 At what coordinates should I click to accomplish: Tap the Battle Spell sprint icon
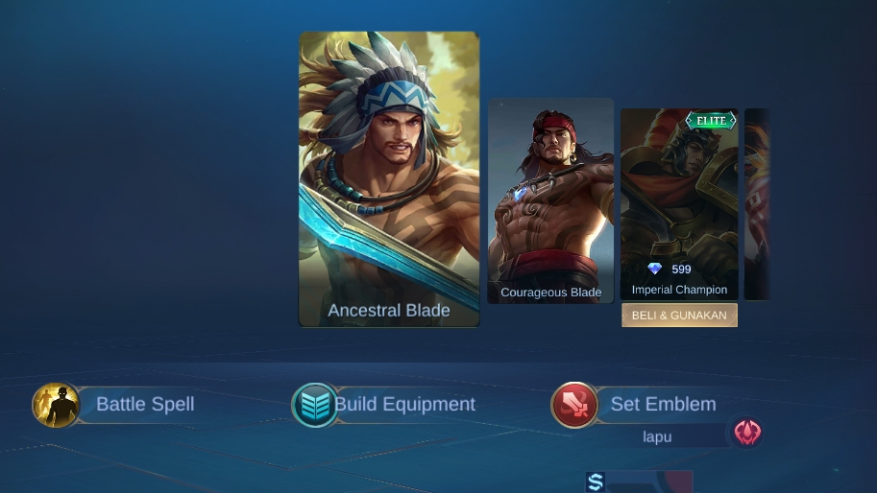click(x=56, y=405)
